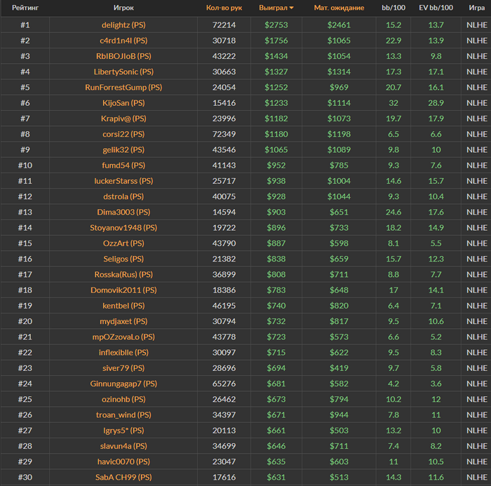491x486 pixels.
Task: Click Ginnungagap7 (PS) player name
Action: point(123,384)
